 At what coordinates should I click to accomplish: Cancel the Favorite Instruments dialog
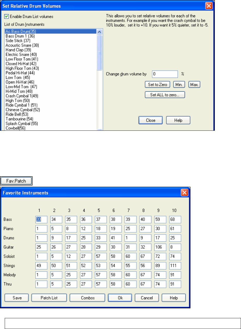tap(147, 298)
